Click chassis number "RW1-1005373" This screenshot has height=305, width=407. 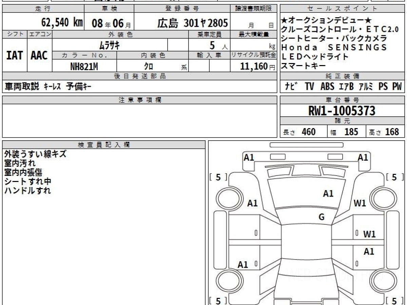342,111
